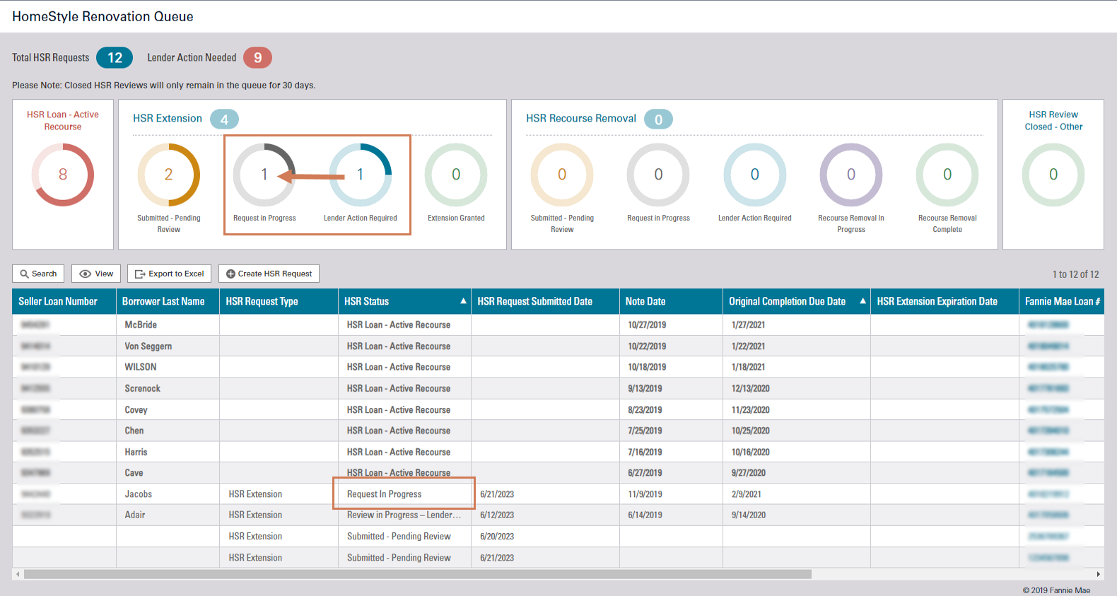Viewport: 1117px width, 596px height.
Task: Click Recourse Removal In Progress circle
Action: pos(851,175)
